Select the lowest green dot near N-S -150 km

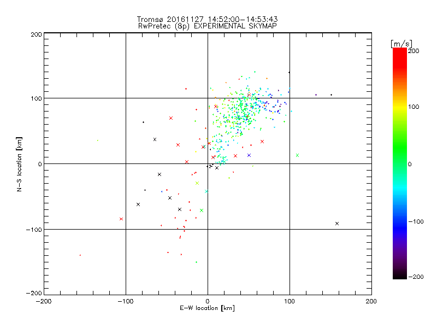(x=197, y=262)
